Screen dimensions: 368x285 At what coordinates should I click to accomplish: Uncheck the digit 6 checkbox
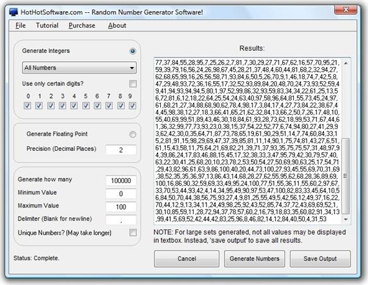point(97,106)
